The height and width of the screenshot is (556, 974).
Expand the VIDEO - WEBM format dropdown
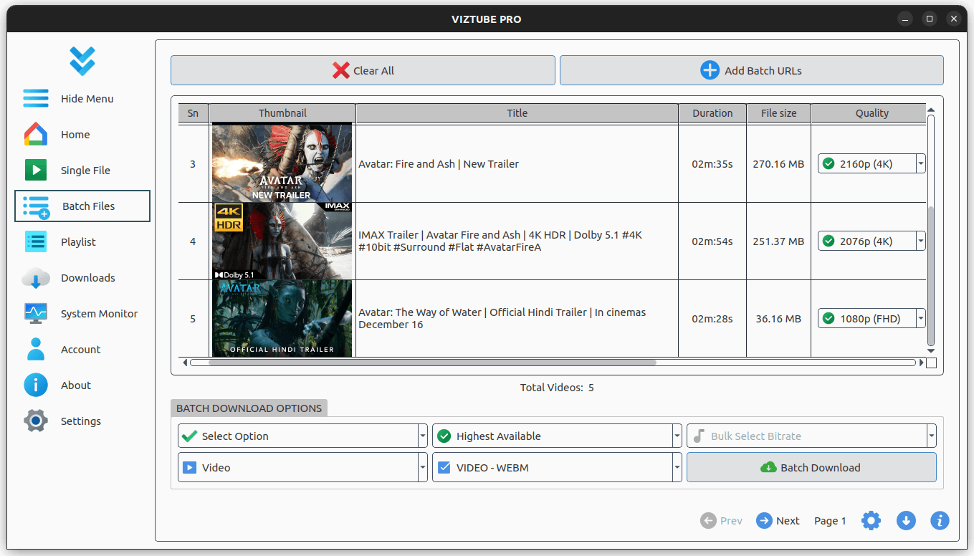click(x=557, y=467)
